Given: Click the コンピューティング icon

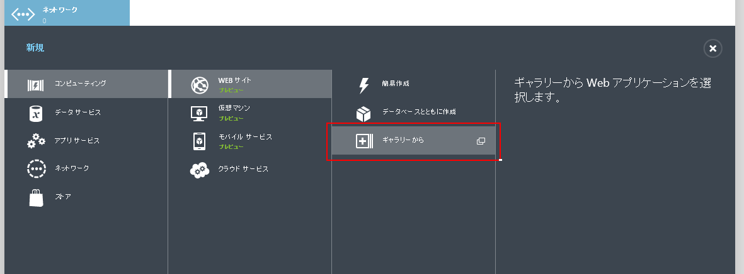Looking at the screenshot, I should [35, 85].
